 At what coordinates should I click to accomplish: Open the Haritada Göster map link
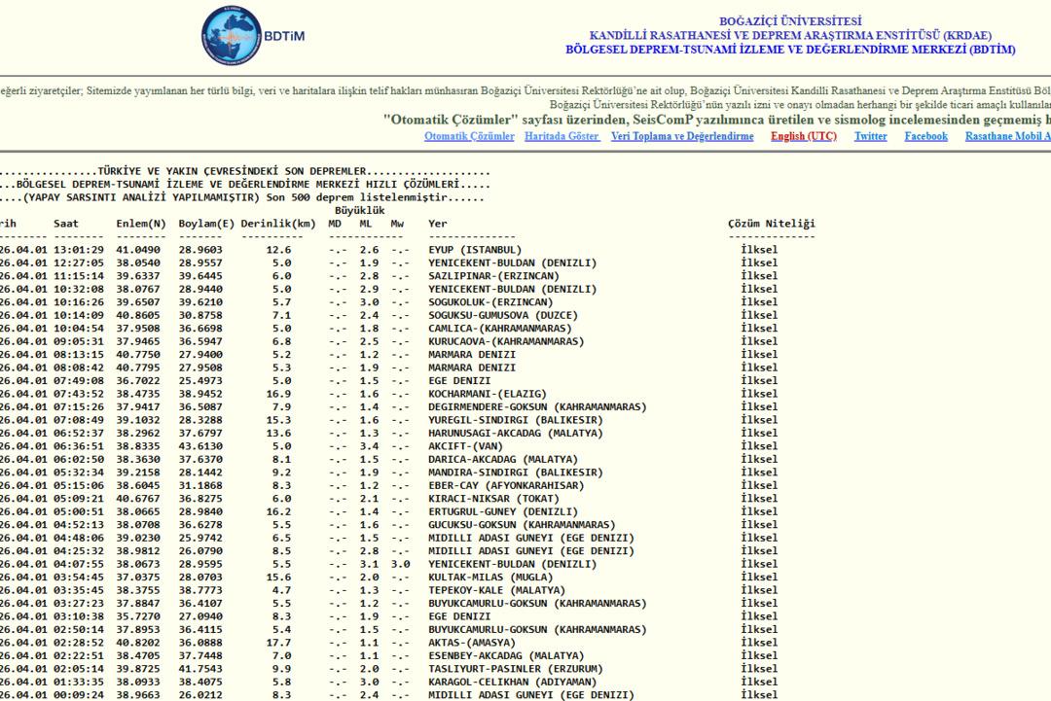click(562, 136)
